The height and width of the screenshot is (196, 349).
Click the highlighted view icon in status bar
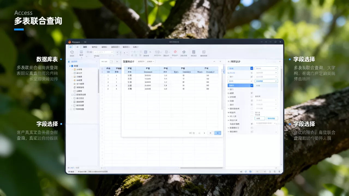pyautogui.click(x=250, y=172)
